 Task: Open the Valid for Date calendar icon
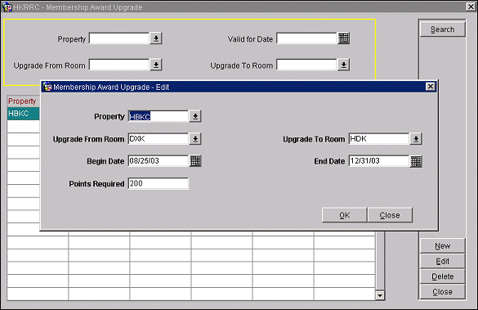click(x=343, y=38)
